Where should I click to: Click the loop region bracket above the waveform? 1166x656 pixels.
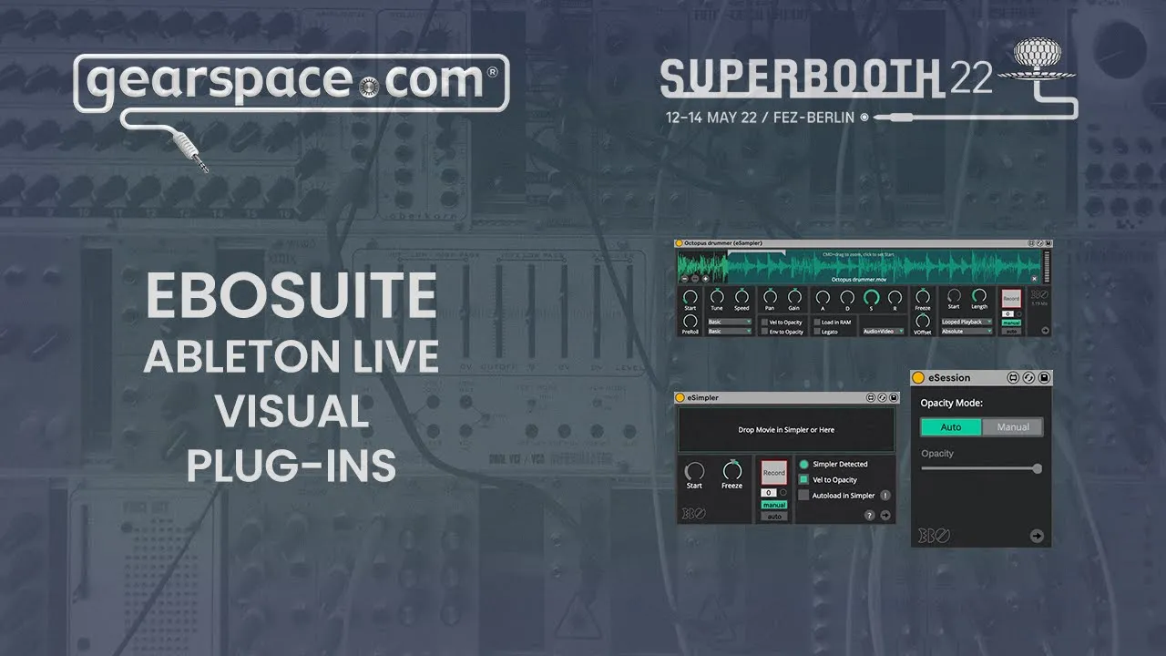click(x=756, y=251)
